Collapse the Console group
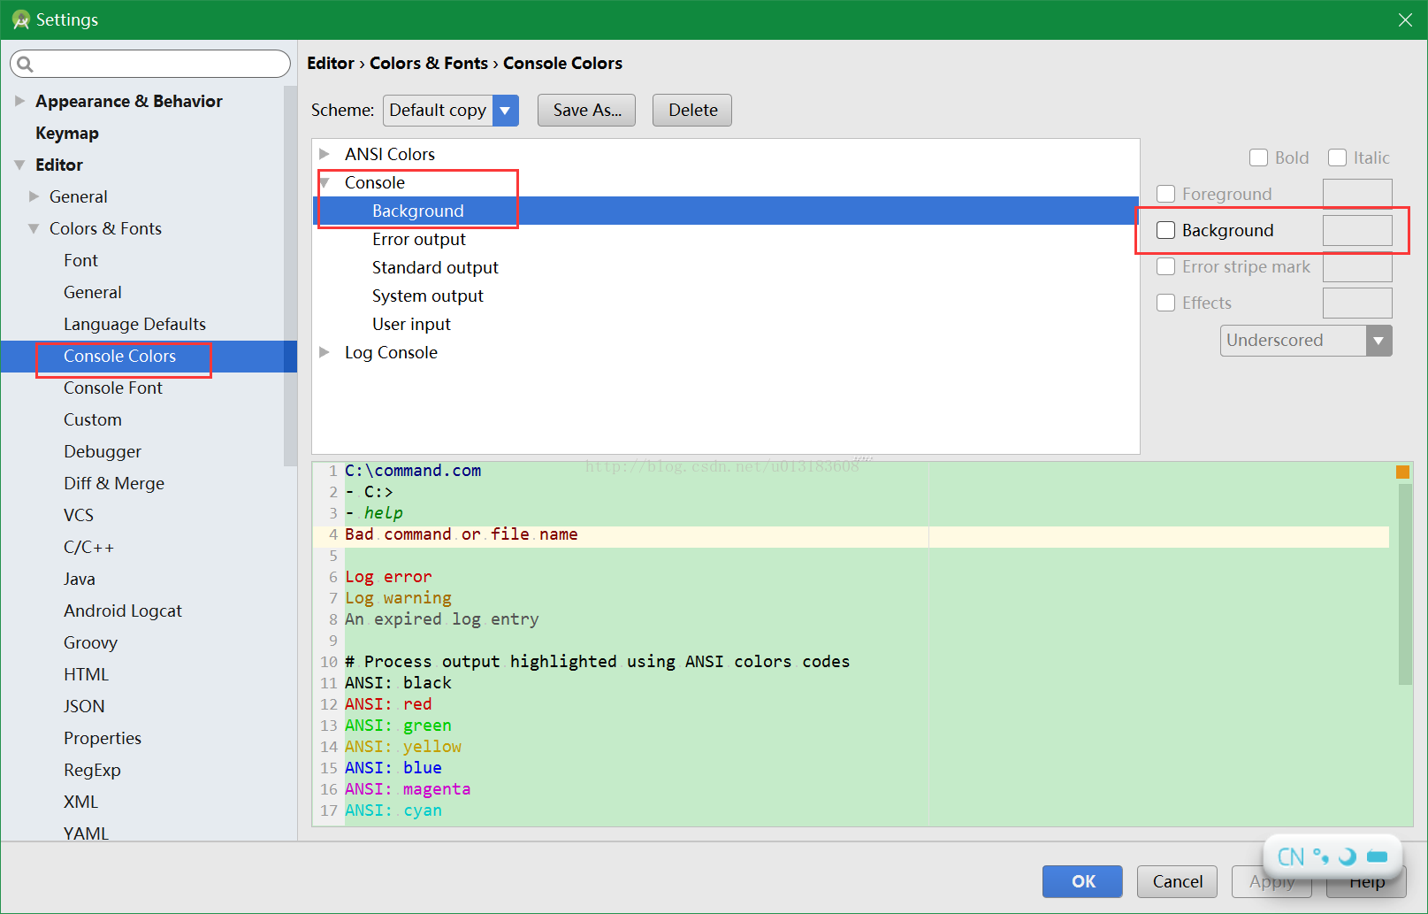The height and width of the screenshot is (914, 1428). pos(325,182)
